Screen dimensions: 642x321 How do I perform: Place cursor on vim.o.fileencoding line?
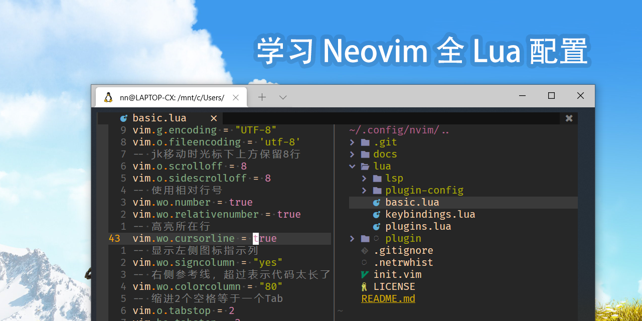pos(217,142)
